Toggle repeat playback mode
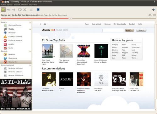157x114 pixels. click(20, 10)
